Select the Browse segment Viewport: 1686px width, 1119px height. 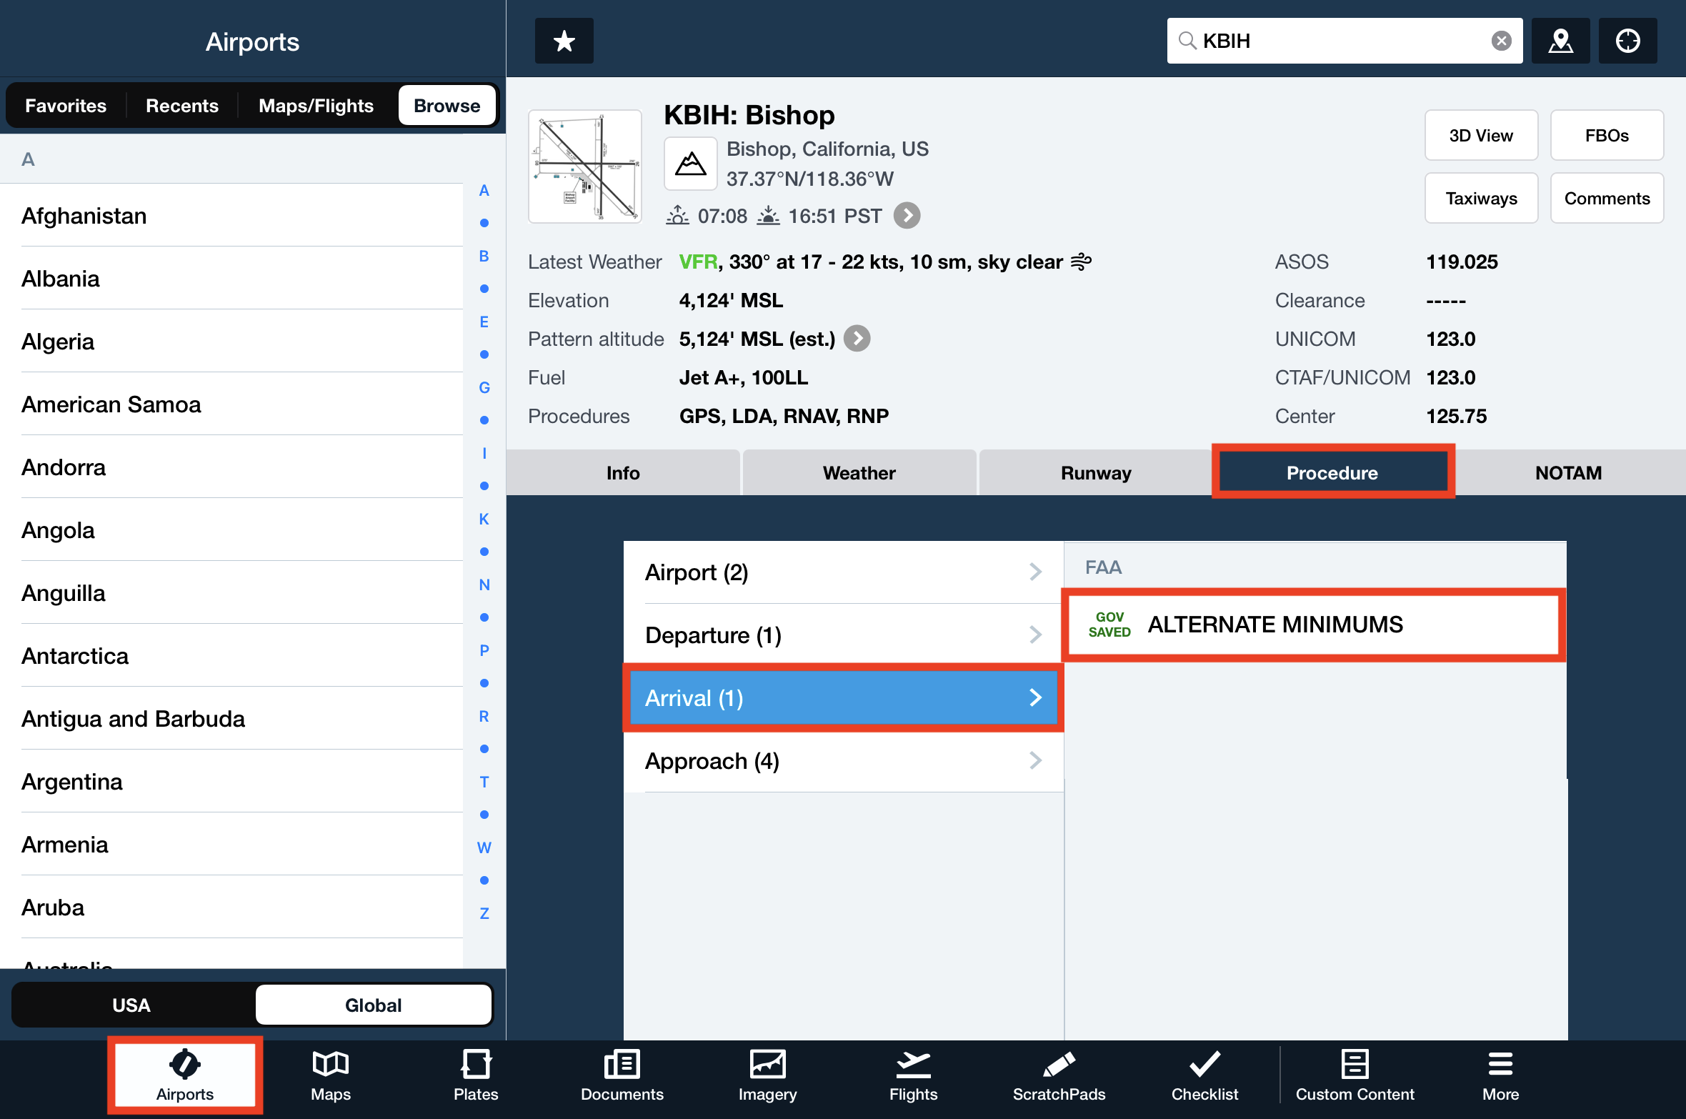pyautogui.click(x=447, y=106)
